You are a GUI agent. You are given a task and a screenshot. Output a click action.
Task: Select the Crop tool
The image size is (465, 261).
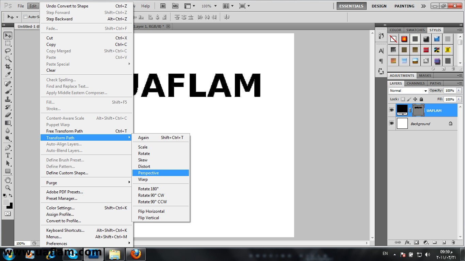click(x=7, y=67)
